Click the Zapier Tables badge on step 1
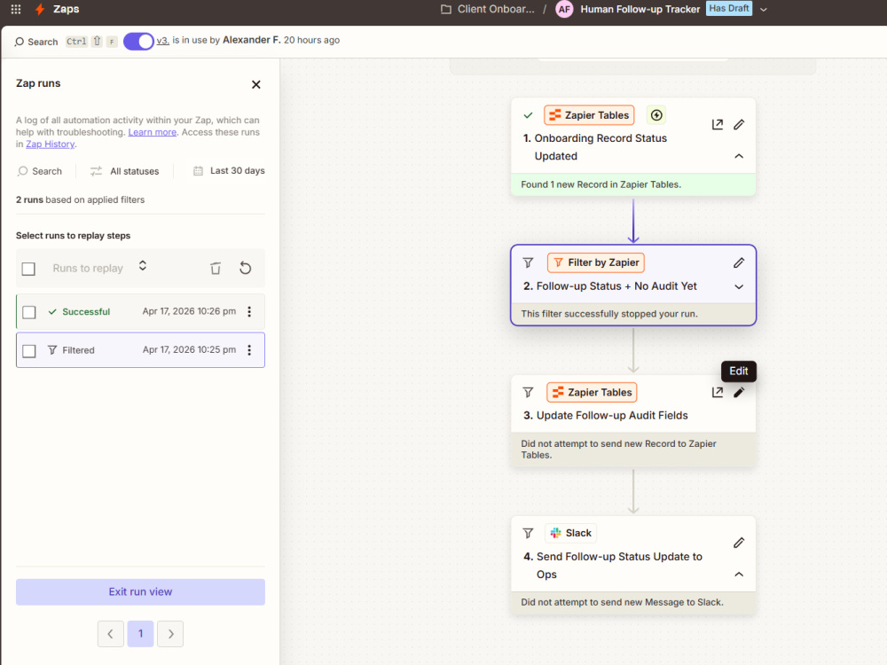 (x=589, y=115)
